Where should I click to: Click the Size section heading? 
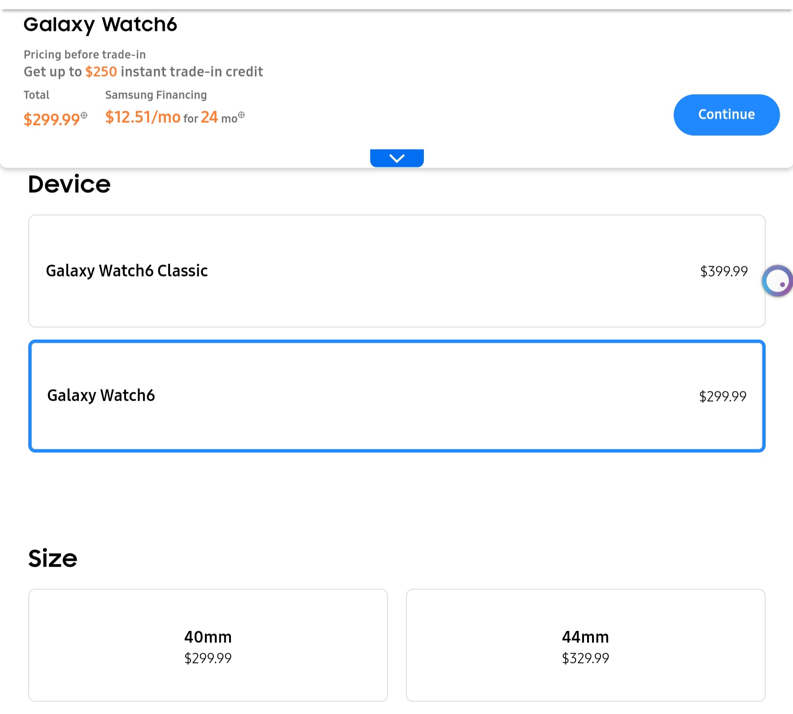click(x=52, y=558)
